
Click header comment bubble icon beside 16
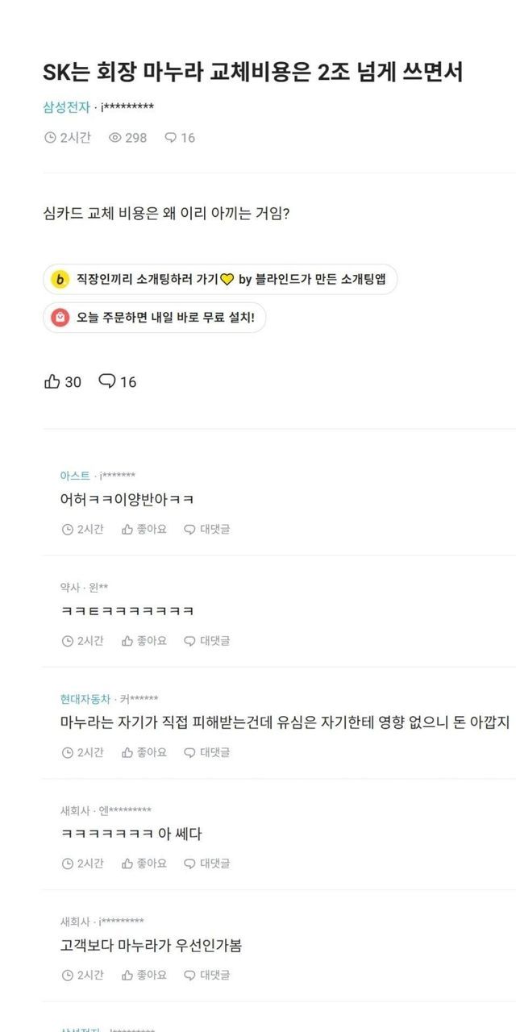tap(170, 138)
